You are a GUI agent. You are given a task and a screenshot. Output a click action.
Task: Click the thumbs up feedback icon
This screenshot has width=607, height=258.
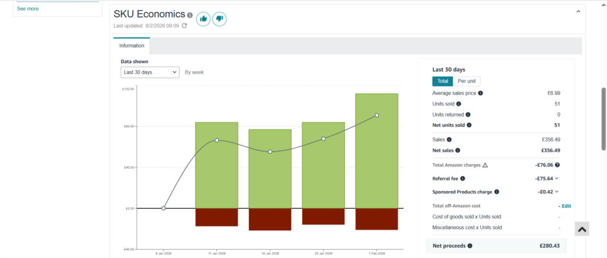point(203,19)
